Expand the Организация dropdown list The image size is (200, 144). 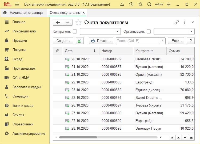pyautogui.click(x=192, y=32)
